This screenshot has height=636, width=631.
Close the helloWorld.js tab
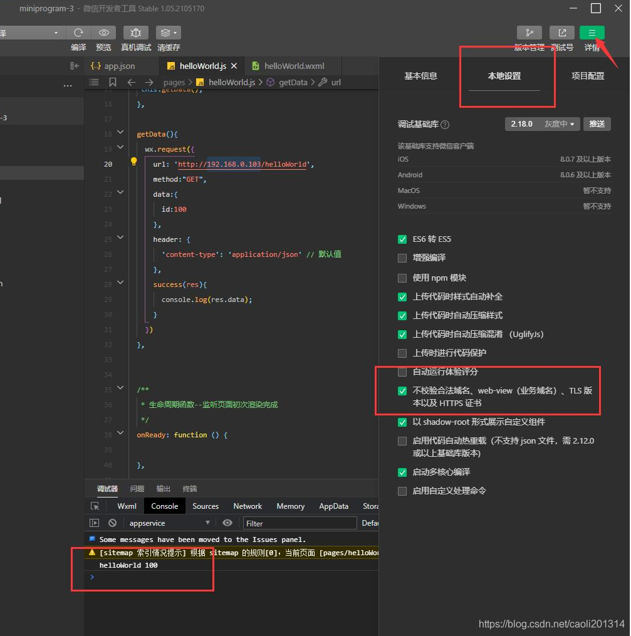click(x=234, y=66)
